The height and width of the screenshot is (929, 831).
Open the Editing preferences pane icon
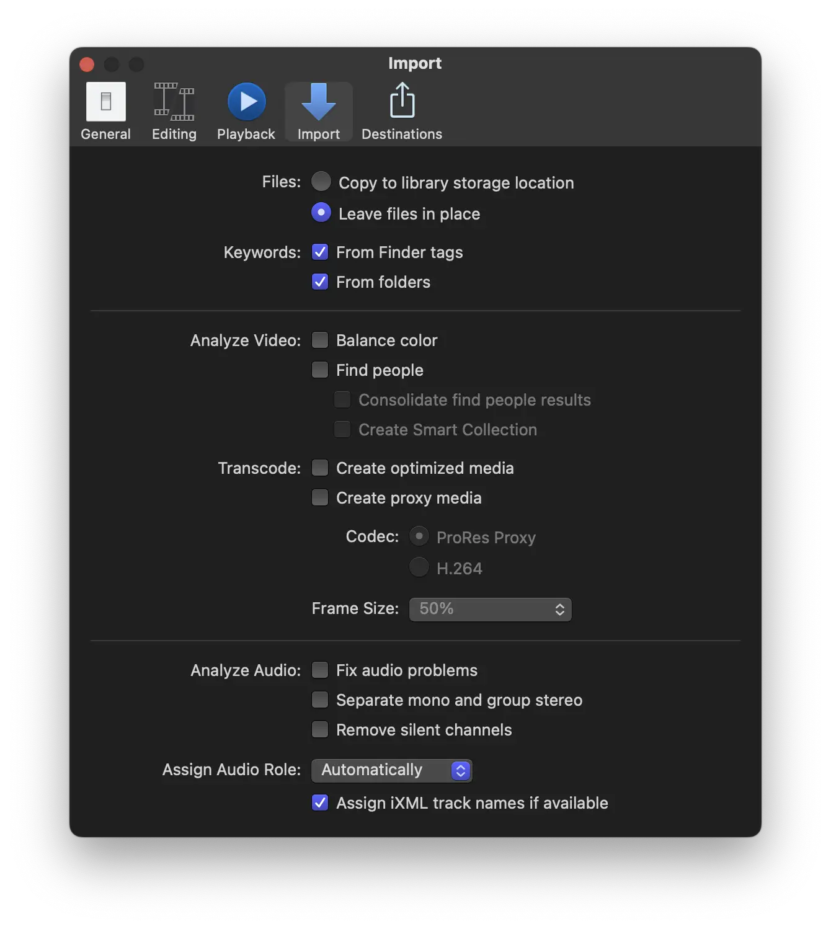tap(174, 102)
